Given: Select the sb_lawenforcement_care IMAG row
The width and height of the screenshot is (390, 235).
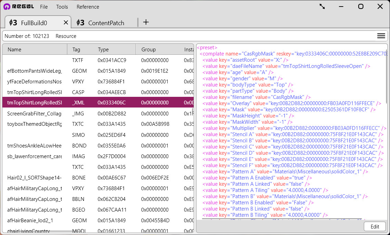Looking at the screenshot, I should click(35, 156).
